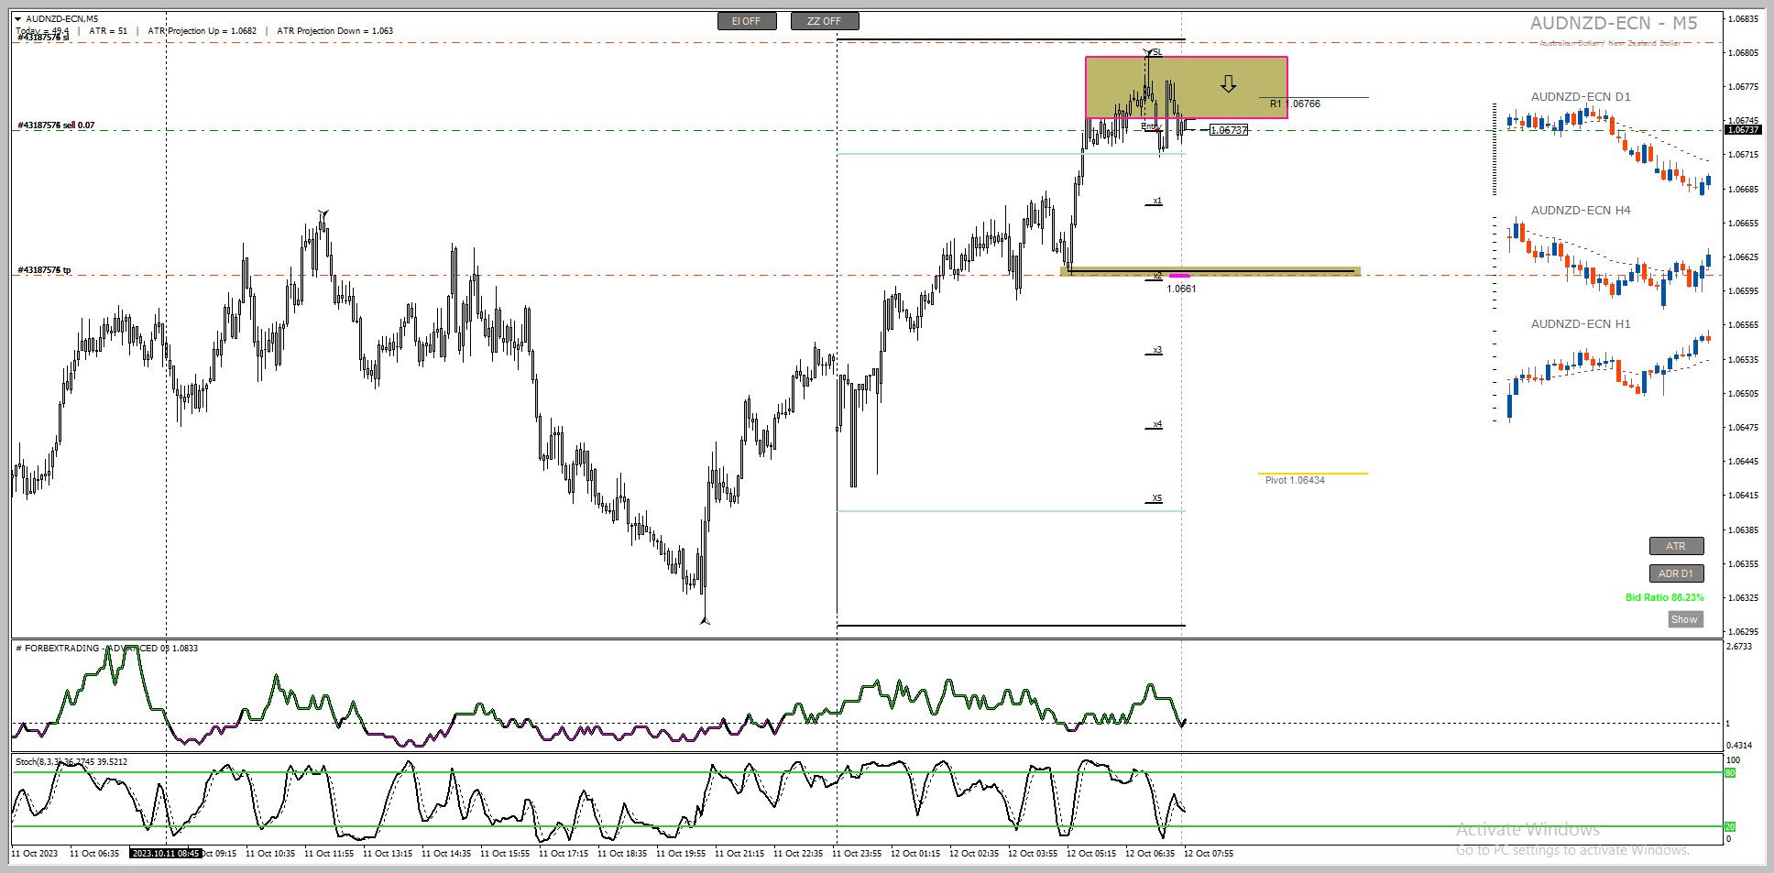Select the #43187576 tp order label

click(x=44, y=270)
